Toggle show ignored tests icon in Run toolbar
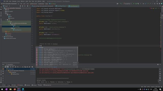 [8, 67]
